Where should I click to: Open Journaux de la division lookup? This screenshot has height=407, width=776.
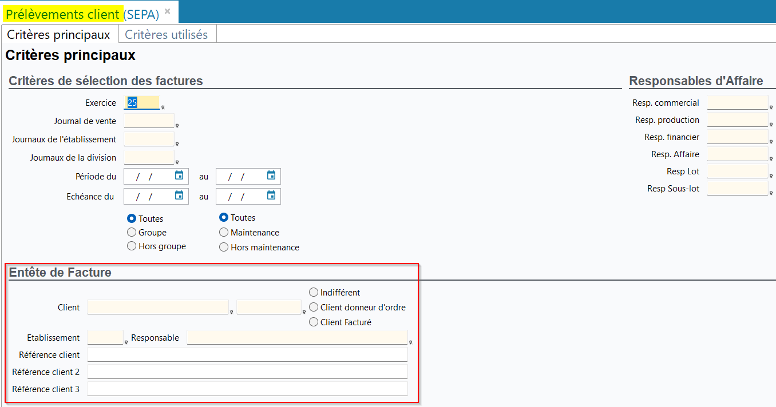177,162
